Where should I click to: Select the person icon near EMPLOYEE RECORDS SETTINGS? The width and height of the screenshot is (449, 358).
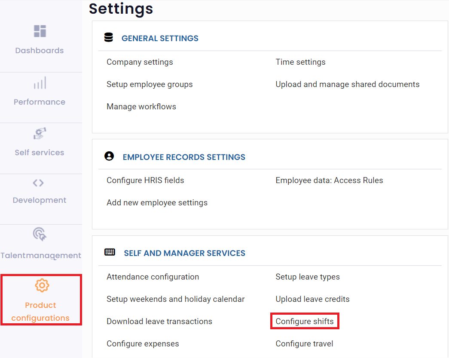tap(109, 156)
